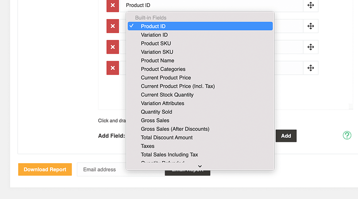The image size is (358, 199).
Task: Grab the Product ID row move handle
Action: pyautogui.click(x=311, y=5)
